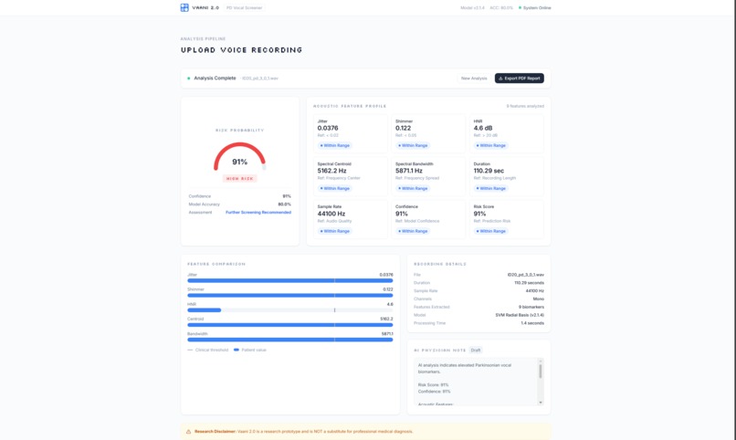Click '9 features analyzed' text

[525, 107]
